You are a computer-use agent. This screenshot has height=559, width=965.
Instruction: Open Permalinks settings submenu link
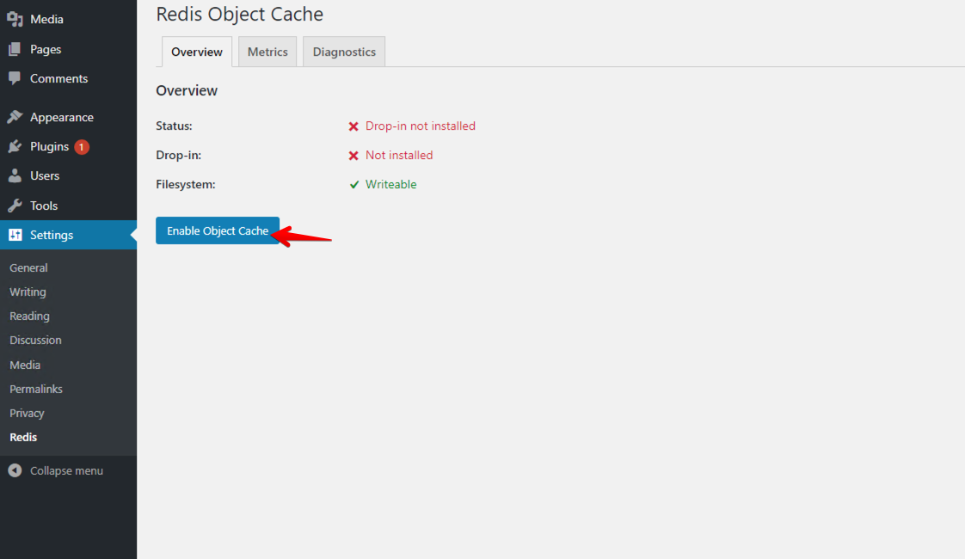[x=36, y=389]
